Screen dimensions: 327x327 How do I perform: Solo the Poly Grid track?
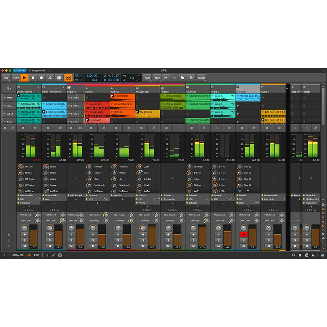(x=244, y=240)
